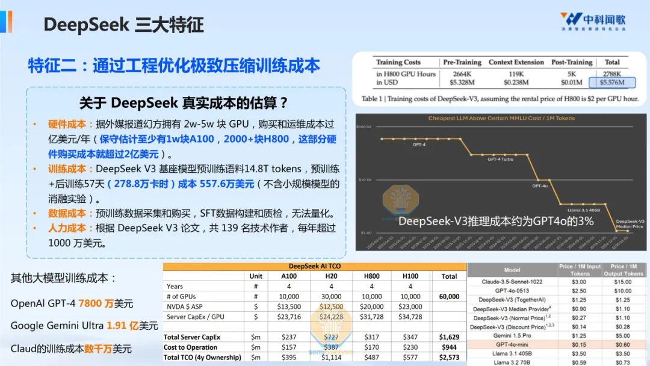Click the "$1,114" H20 TCO cell
Screen dimensions: 650x366
331,358
